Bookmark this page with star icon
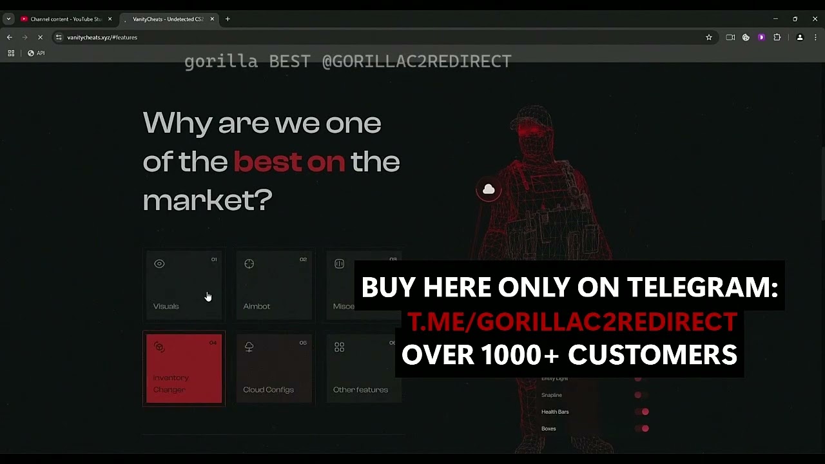 point(709,37)
